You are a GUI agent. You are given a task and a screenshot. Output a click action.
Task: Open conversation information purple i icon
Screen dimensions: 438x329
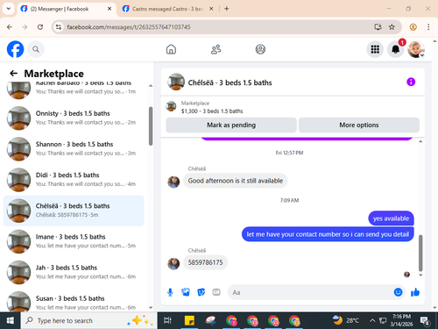411,82
